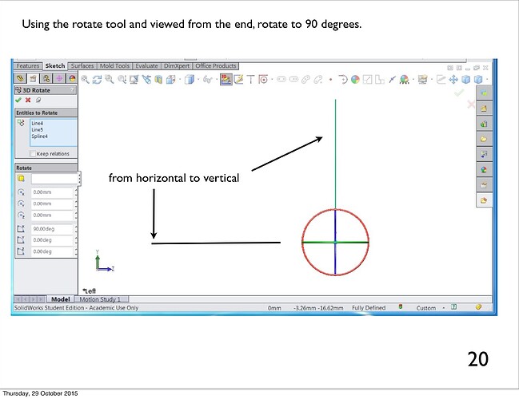This screenshot has width=519, height=399.
Task: Accept 3D Rotate with green checkmark
Action: tap(18, 100)
